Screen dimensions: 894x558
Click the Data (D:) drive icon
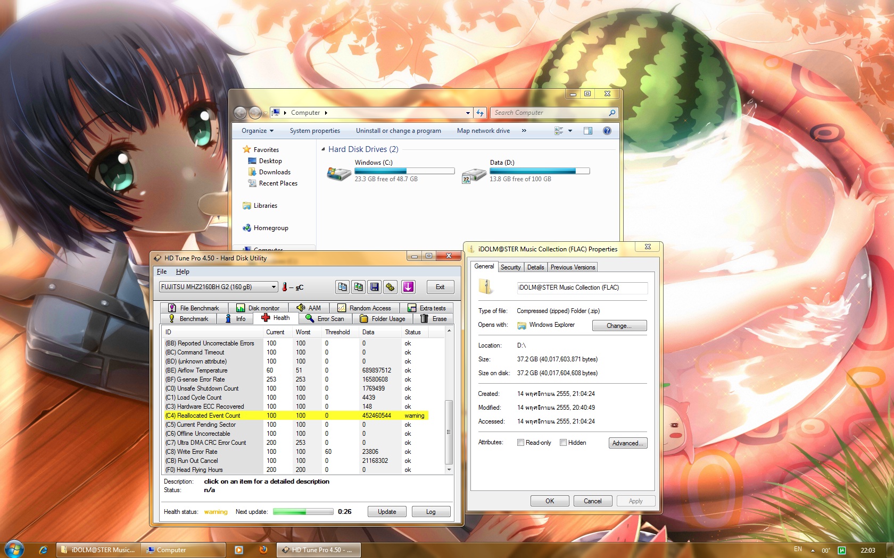(474, 175)
